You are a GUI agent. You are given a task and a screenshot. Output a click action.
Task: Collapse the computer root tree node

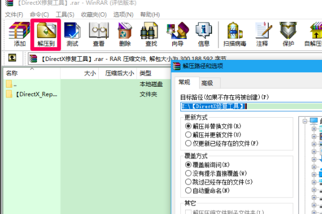click(305, 121)
